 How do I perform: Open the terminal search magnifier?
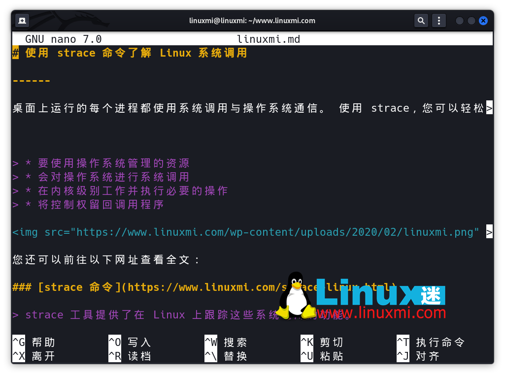[x=421, y=20]
